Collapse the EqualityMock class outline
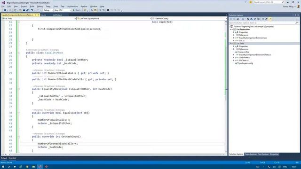This screenshot has width=301, height=169. pos(19,53)
